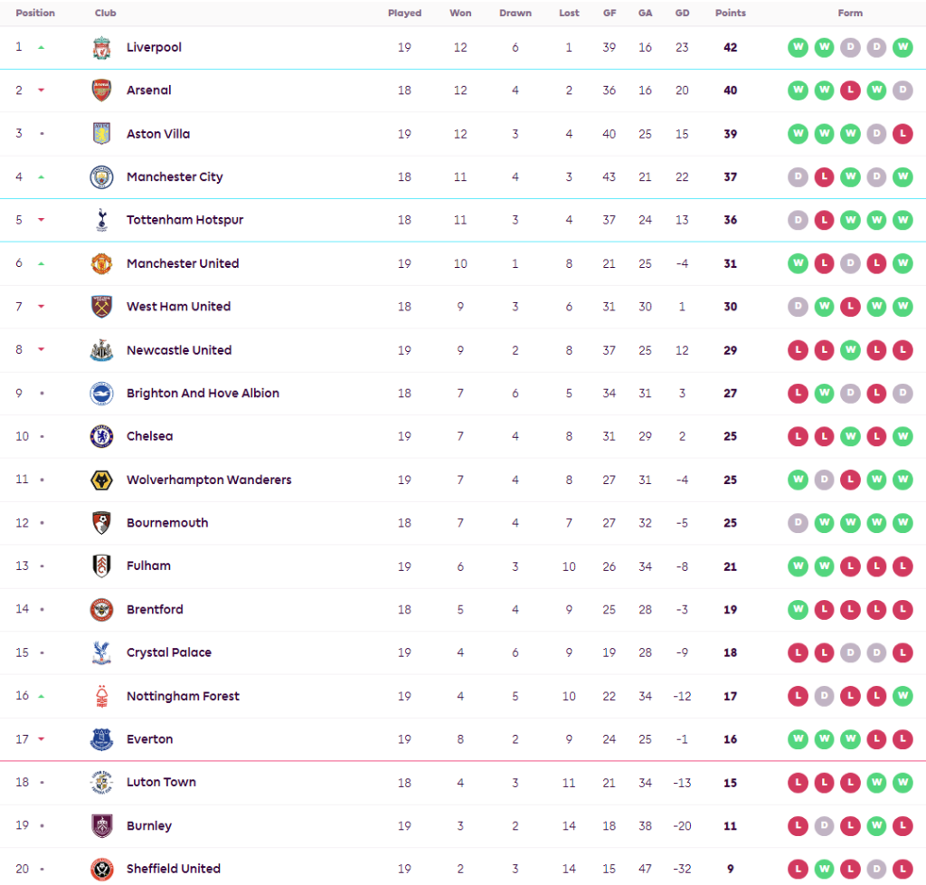Click the Brentford bee crest
This screenshot has width=926, height=885.
tap(101, 610)
